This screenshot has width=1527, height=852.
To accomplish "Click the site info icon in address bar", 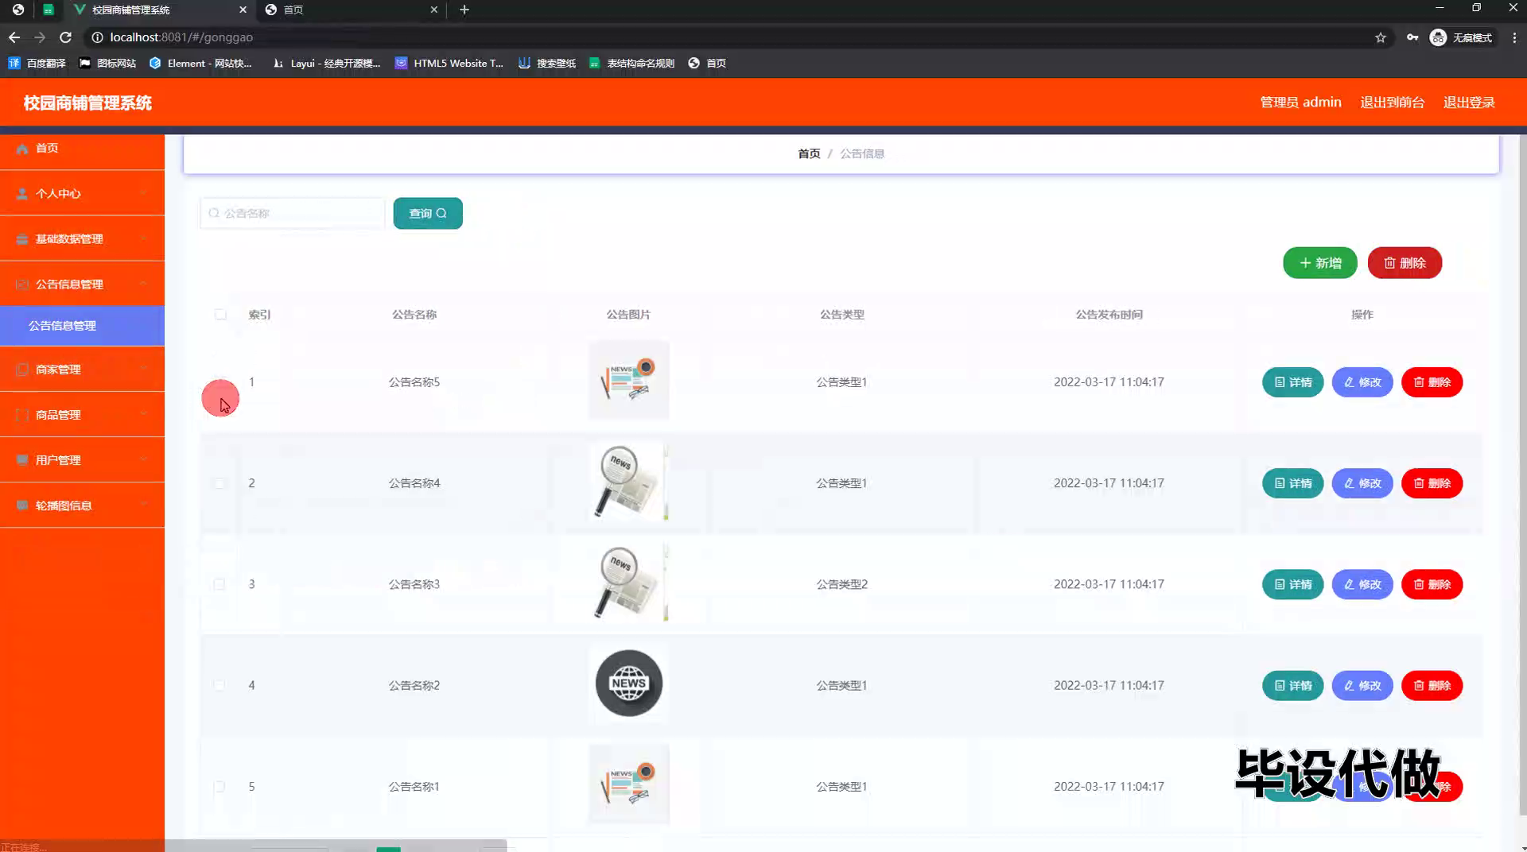I will pyautogui.click(x=97, y=37).
